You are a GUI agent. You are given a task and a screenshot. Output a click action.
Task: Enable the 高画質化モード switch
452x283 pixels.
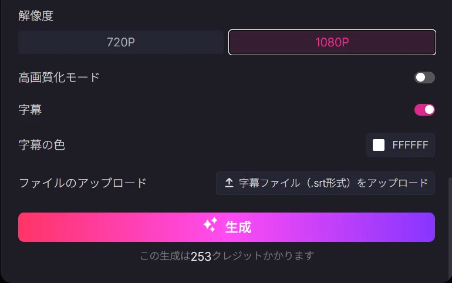point(424,78)
